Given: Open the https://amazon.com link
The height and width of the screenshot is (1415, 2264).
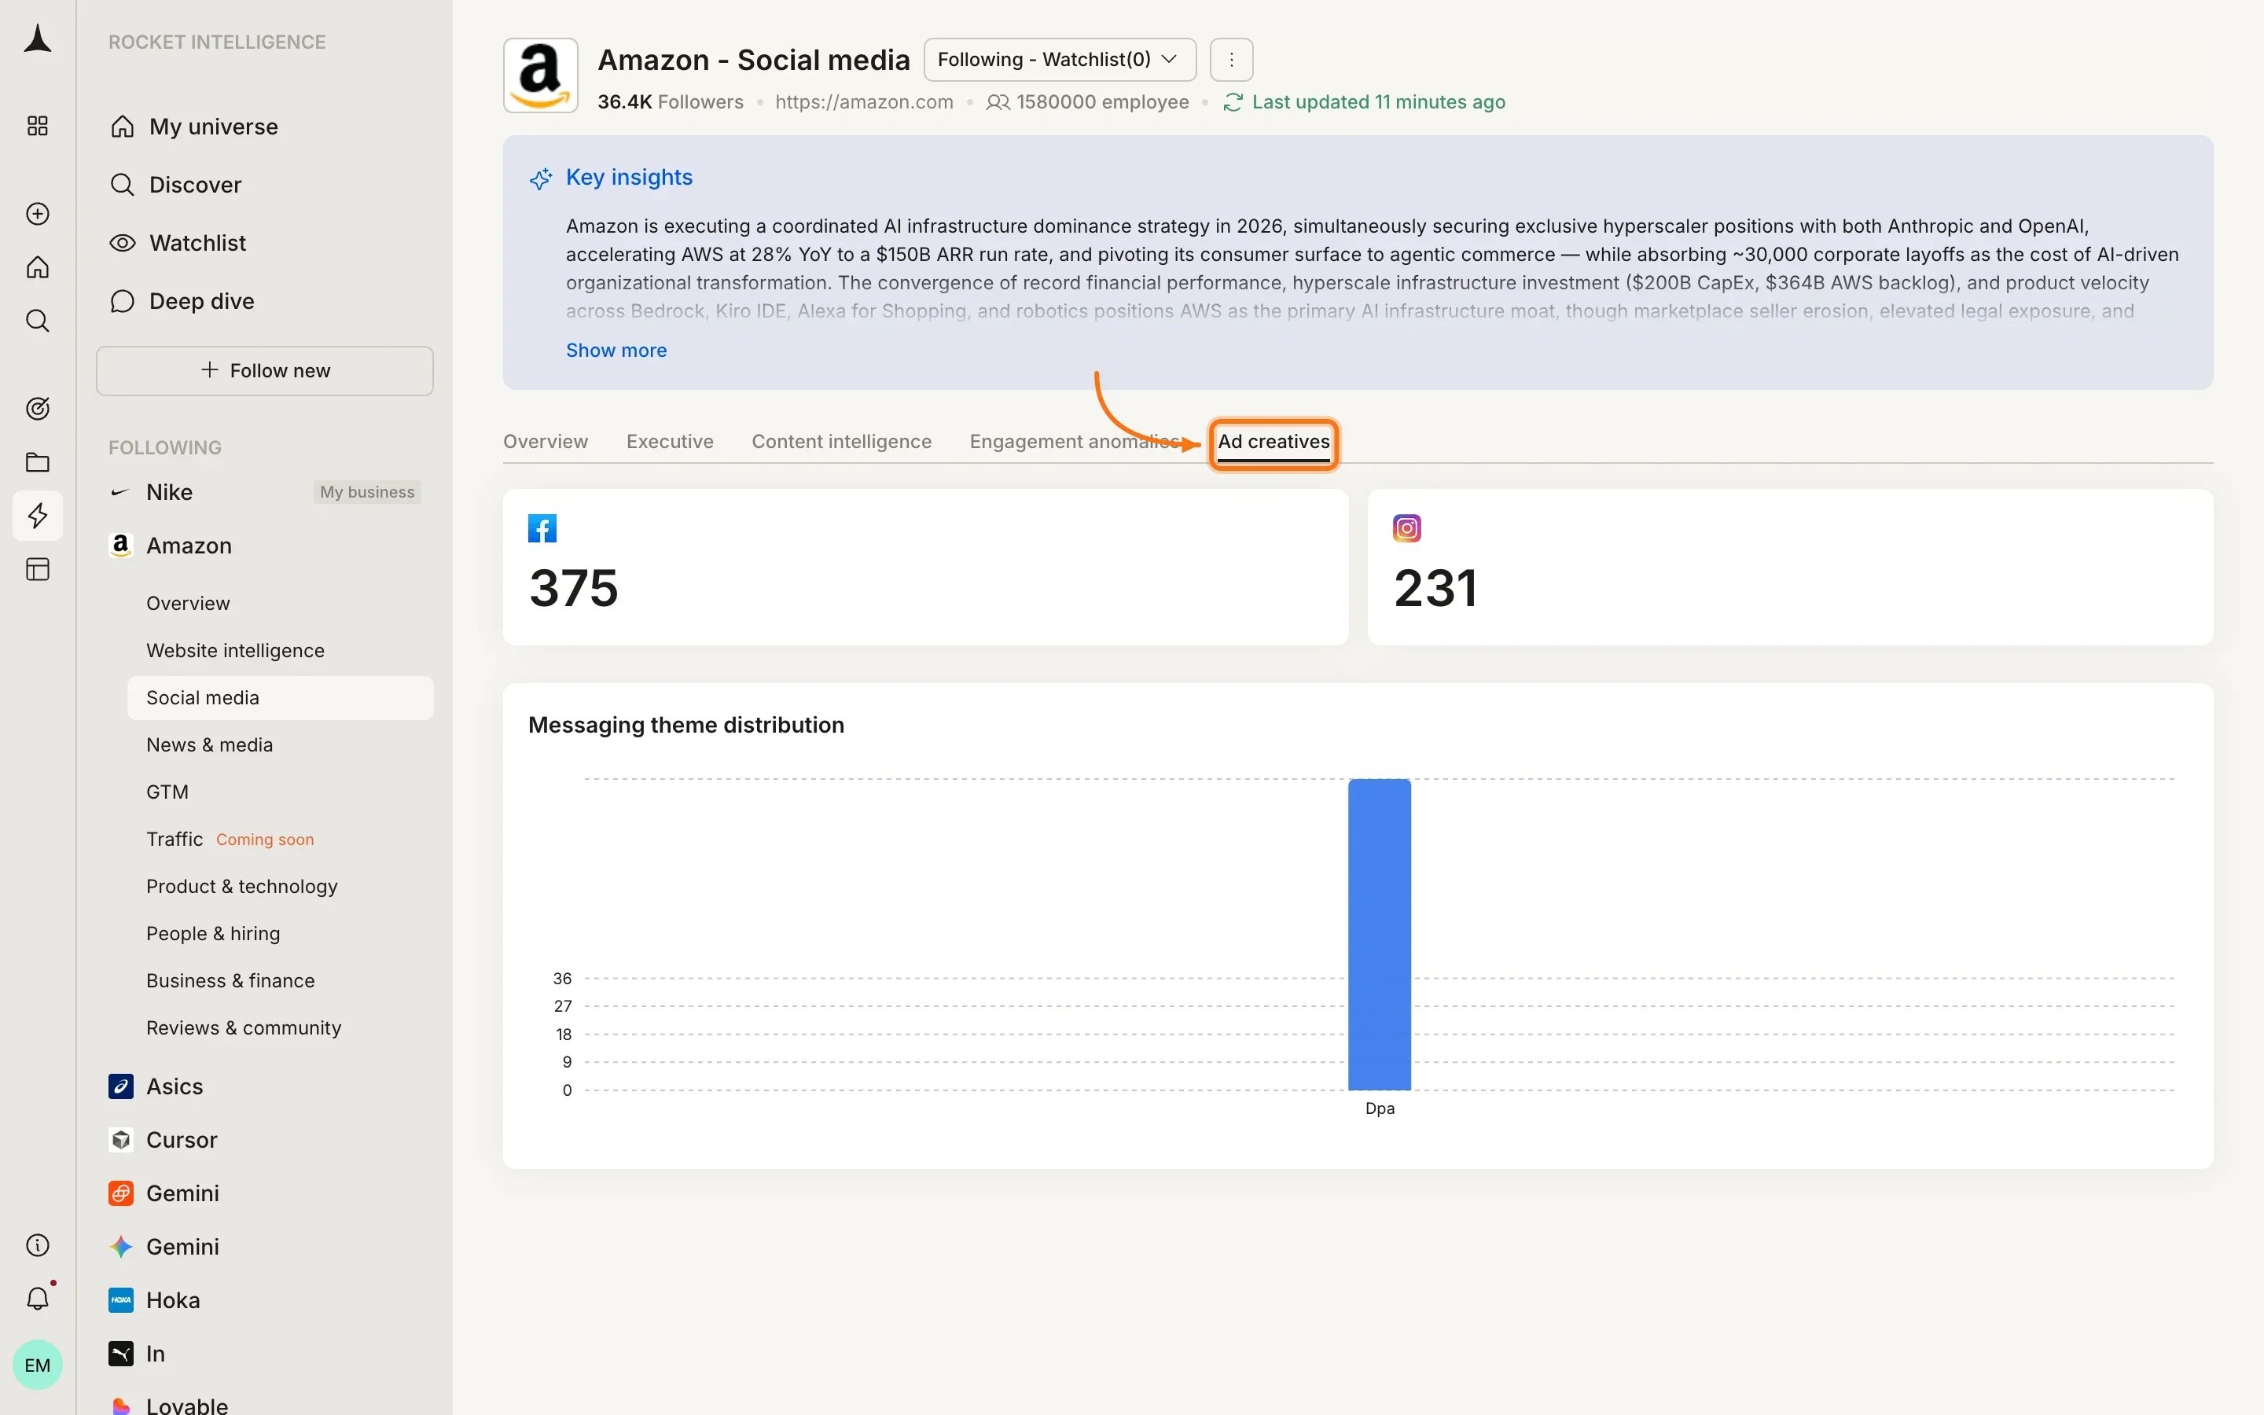Looking at the screenshot, I should click(x=865, y=102).
